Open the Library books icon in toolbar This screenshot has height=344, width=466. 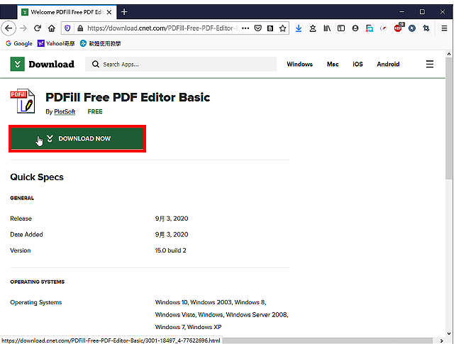[x=327, y=28]
